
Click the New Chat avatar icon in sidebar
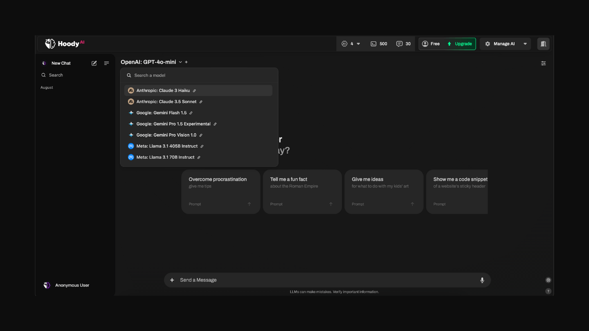point(44,63)
